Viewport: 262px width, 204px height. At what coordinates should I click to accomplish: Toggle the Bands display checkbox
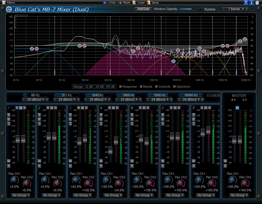tap(141, 87)
